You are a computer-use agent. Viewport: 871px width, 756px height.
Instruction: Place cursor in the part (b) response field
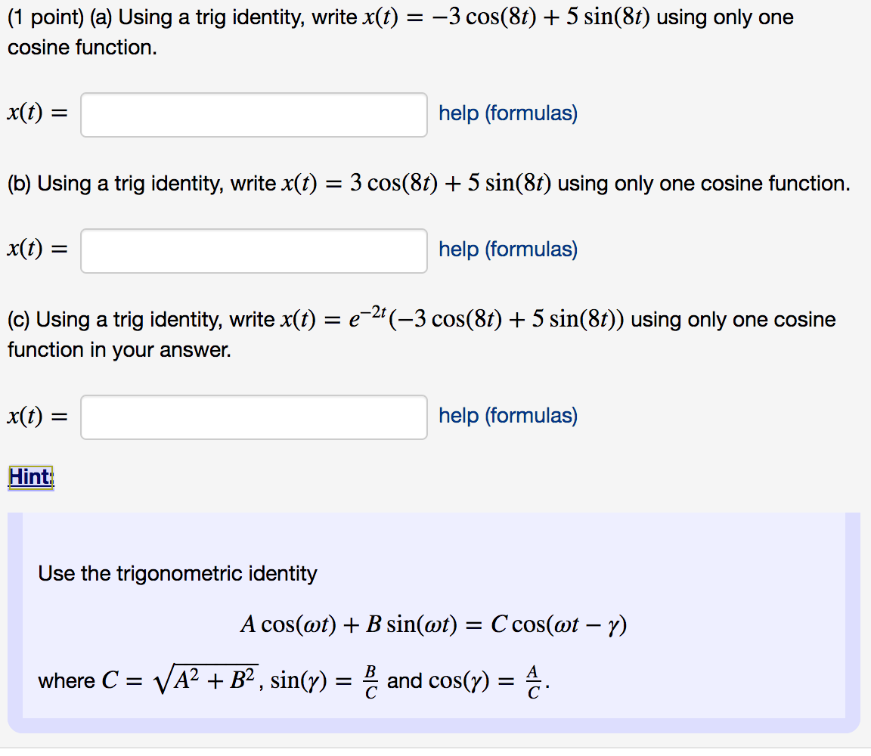pos(253,250)
